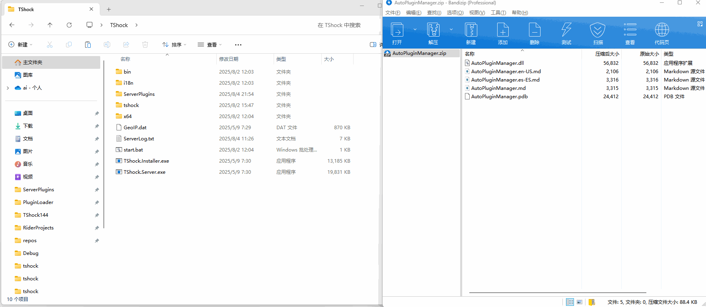
Task: Click the grid icon at Bandizip toolbar corner
Action: (x=700, y=24)
